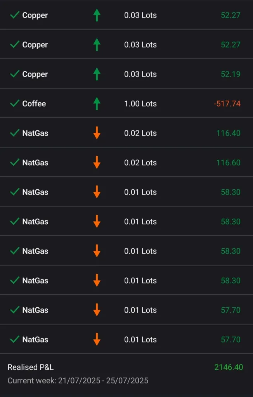Select 0.03 Lots on Copper 52.19 row
This screenshot has width=253, height=397.
pyautogui.click(x=140, y=74)
